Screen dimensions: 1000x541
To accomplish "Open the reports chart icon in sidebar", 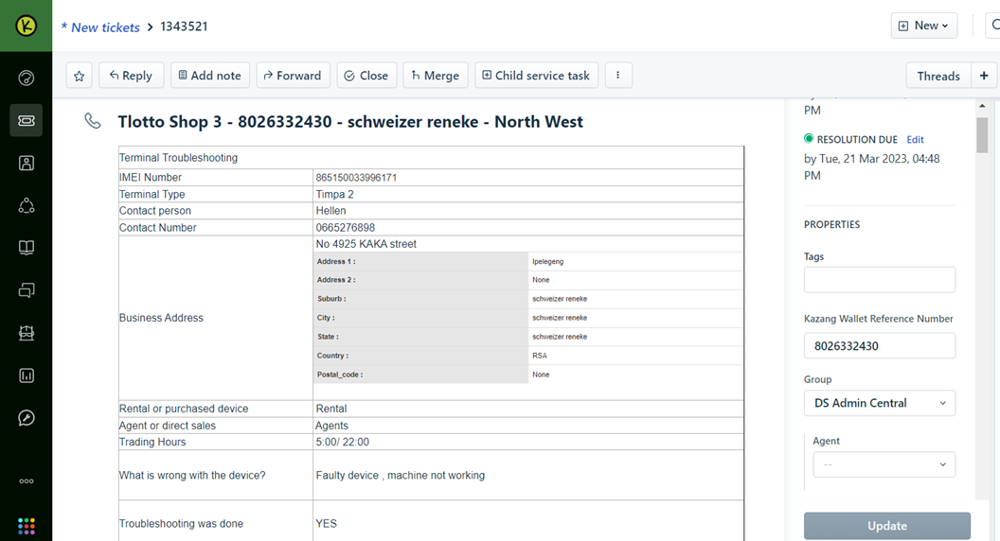I will coord(27,375).
